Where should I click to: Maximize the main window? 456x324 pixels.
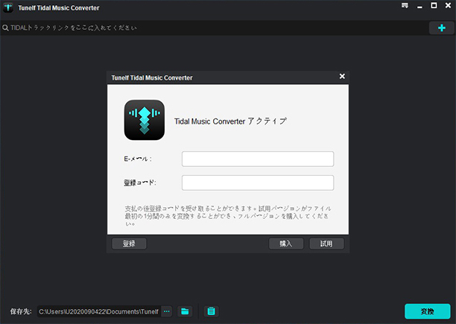point(434,5)
